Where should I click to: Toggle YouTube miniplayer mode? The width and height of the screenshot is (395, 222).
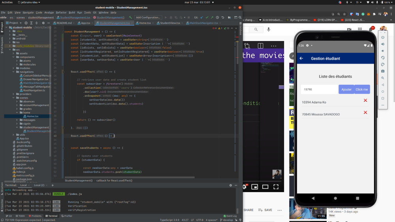coord(255,187)
